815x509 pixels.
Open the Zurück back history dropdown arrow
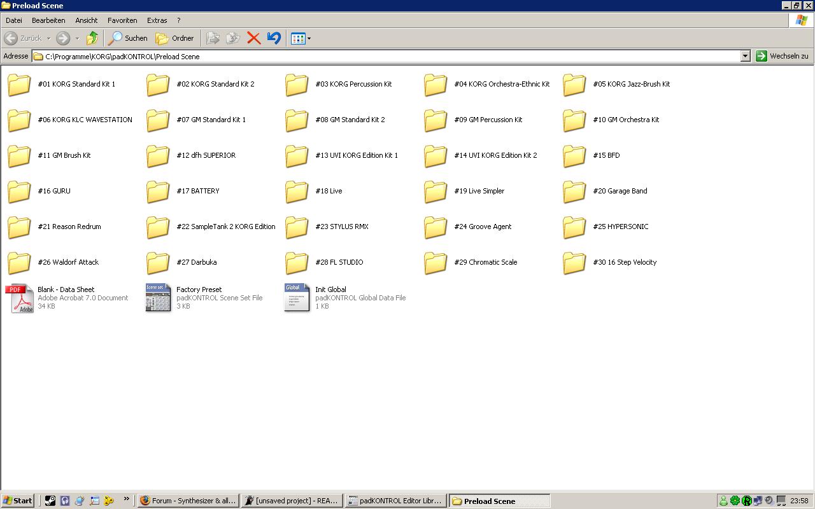click(48, 38)
